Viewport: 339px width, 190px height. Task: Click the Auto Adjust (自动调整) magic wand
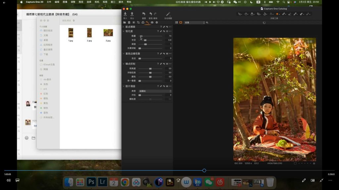(x=168, y=14)
